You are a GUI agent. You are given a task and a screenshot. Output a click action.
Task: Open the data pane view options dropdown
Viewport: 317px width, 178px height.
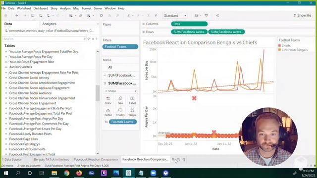pyautogui.click(x=94, y=39)
